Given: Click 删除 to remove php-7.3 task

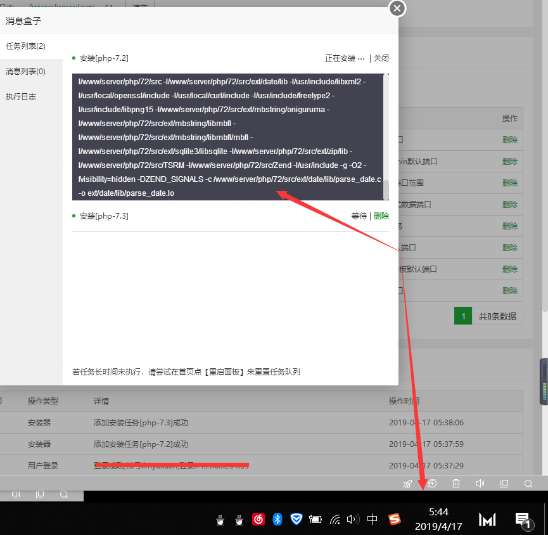Looking at the screenshot, I should 381,216.
